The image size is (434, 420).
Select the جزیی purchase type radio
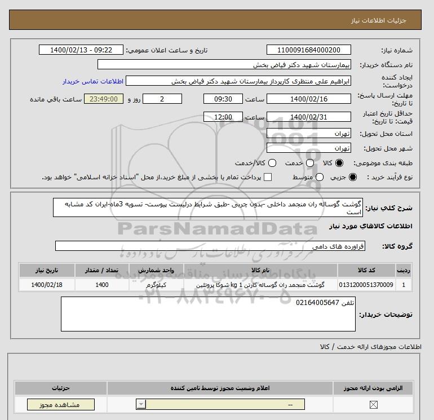click(353, 177)
